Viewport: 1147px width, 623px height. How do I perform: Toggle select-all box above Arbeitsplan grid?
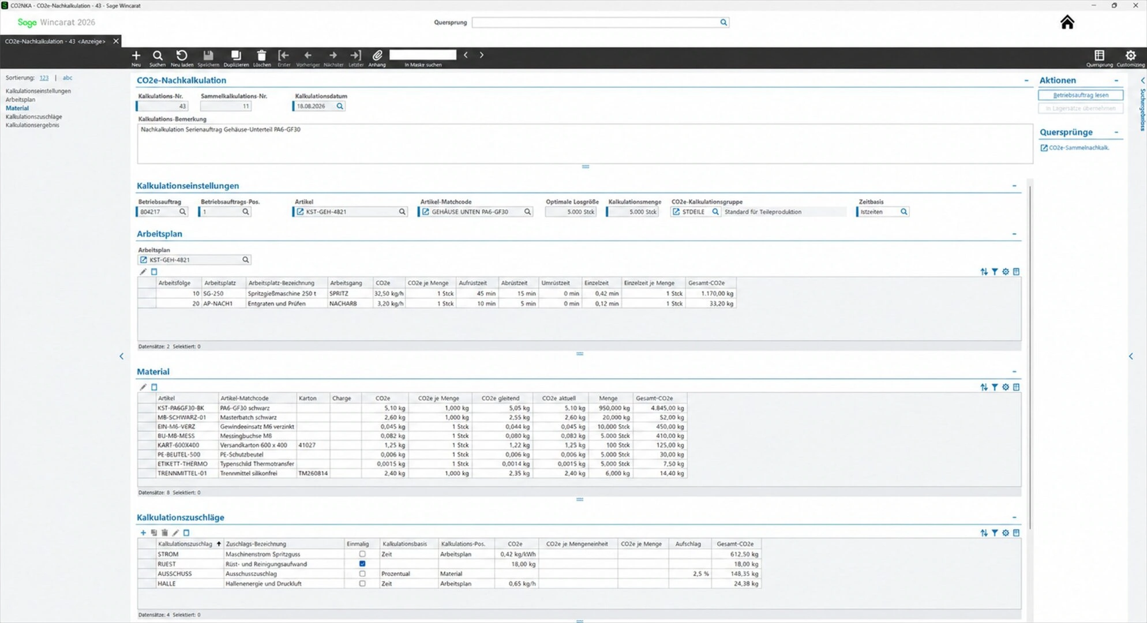pyautogui.click(x=154, y=272)
